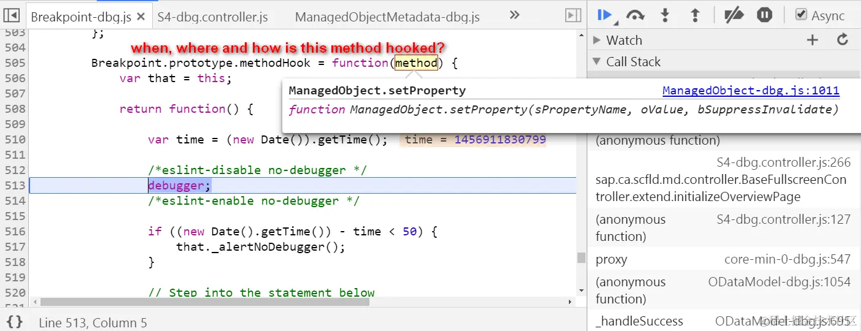Screen dimensions: 861x331
Task: Click the vertical scrollbar thumb in editor
Action: [581, 257]
